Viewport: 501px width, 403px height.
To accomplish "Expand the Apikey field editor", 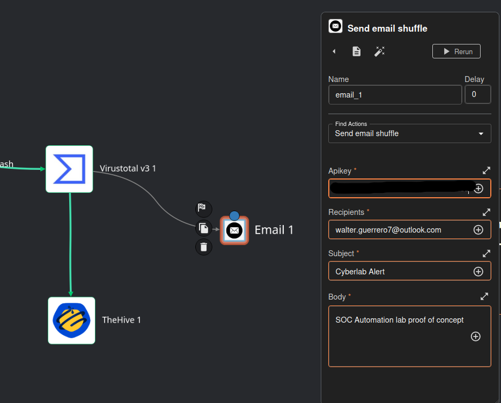I will pos(486,170).
